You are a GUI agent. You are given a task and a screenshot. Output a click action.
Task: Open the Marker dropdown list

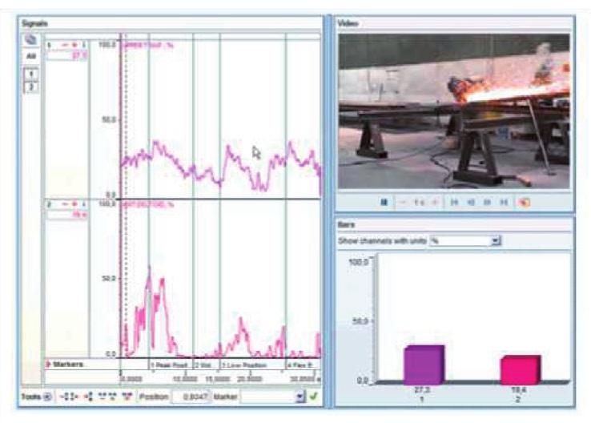coord(300,397)
